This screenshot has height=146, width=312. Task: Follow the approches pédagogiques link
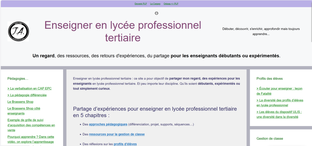click(x=108, y=124)
